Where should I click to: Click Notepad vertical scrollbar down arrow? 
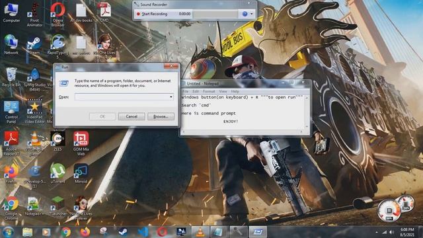pos(307,126)
